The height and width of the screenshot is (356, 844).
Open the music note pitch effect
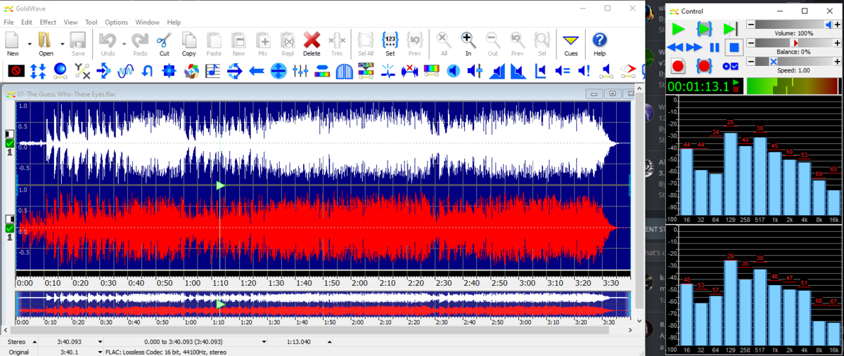point(212,71)
